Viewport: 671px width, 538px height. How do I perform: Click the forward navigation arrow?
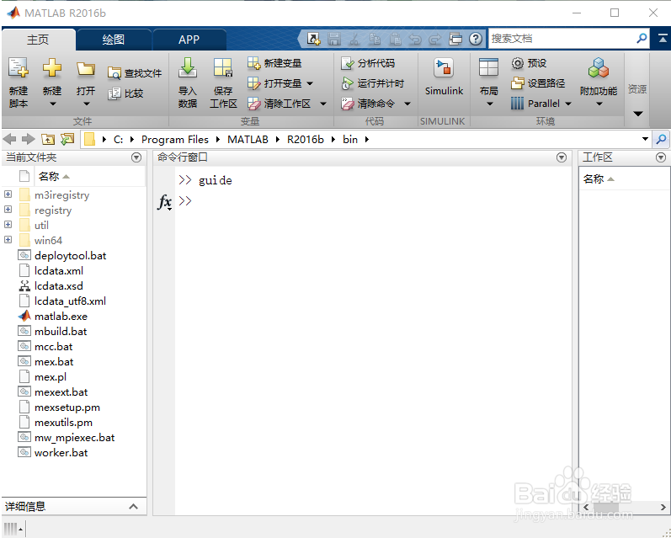[29, 139]
